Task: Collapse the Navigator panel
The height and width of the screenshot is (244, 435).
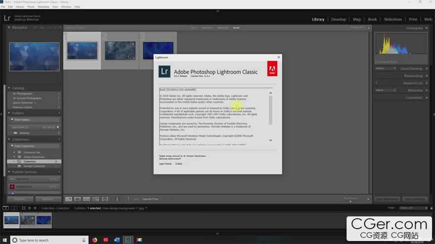Action: (x=9, y=28)
